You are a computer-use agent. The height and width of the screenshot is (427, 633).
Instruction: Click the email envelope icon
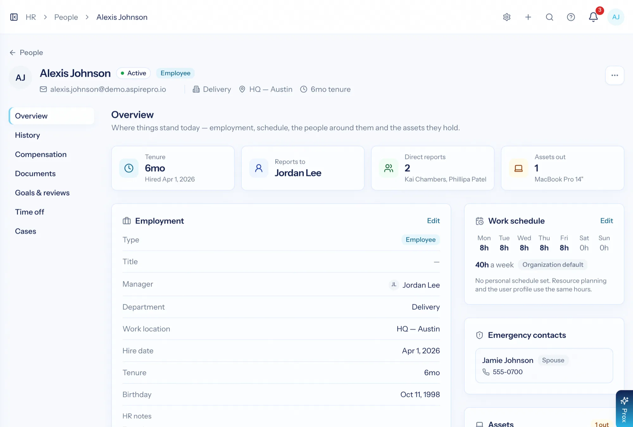[x=43, y=89]
